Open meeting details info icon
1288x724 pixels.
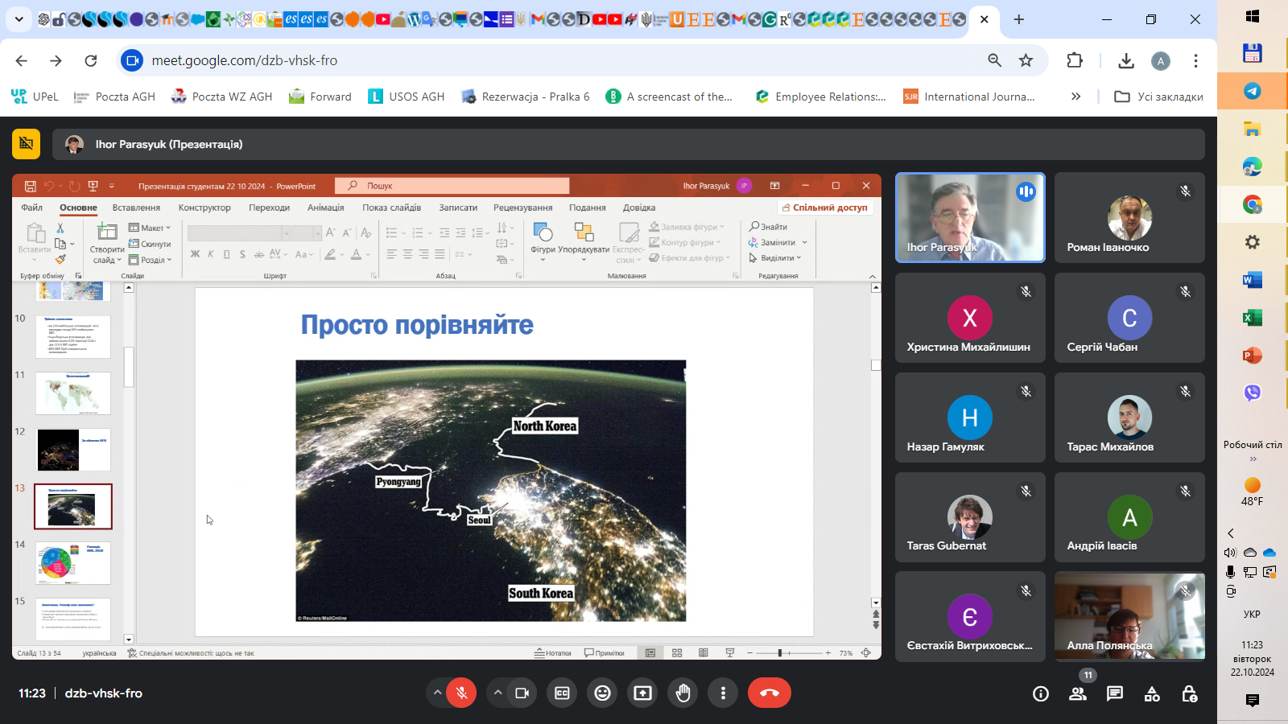1040,693
